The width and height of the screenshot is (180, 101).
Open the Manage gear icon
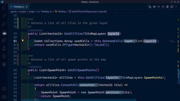pos(4,97)
